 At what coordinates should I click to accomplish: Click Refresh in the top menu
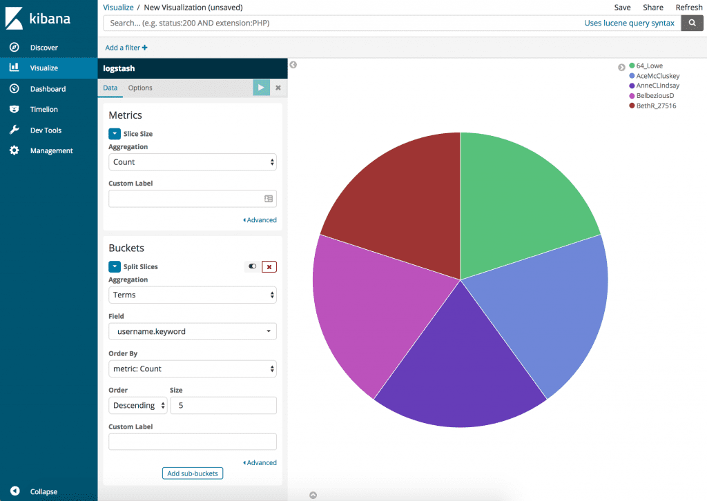pyautogui.click(x=688, y=7)
